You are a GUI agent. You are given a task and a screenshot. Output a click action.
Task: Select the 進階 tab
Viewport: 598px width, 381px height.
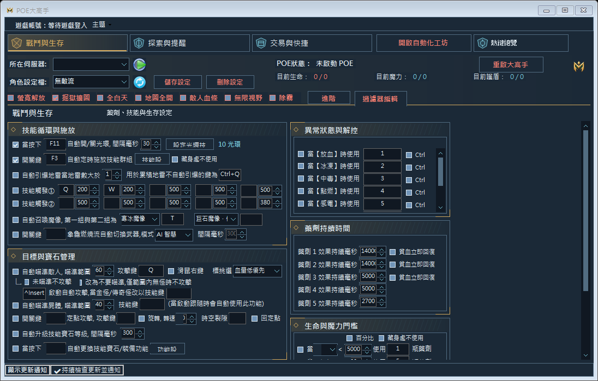point(328,98)
